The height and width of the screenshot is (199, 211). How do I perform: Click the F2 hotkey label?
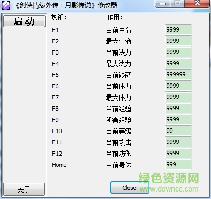point(55,41)
